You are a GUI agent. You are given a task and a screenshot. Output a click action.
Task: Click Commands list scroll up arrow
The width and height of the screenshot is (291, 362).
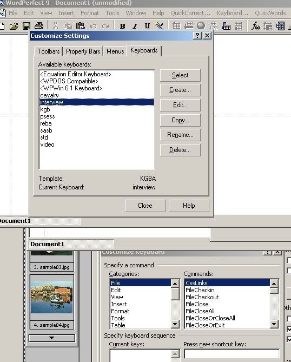274,284
